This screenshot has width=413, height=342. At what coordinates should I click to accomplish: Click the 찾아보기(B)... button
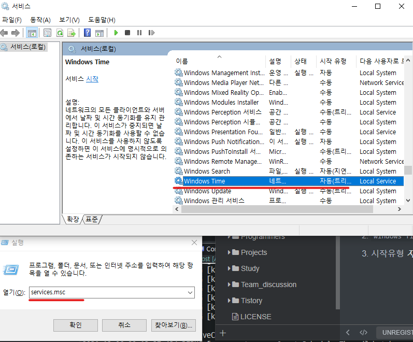point(174,325)
